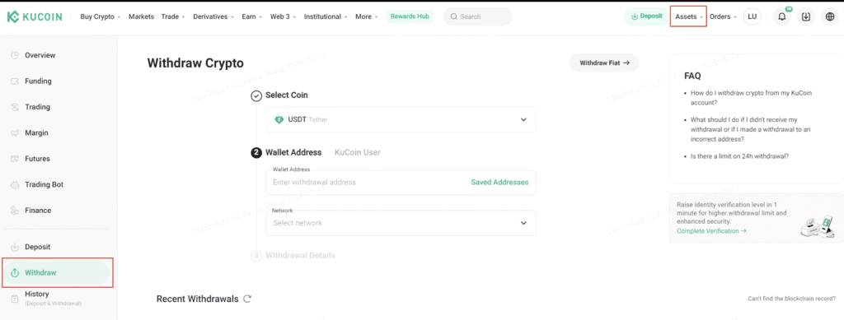Expand the More menu
The image size is (844, 320).
367,16
